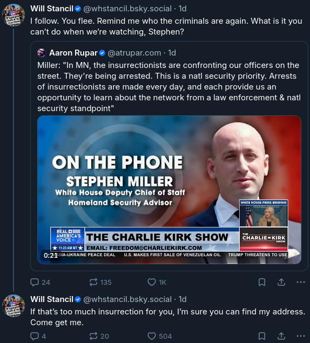
Task: Play the Stephen Miller video clip
Action: 169,190
